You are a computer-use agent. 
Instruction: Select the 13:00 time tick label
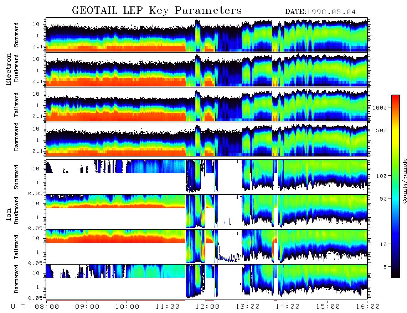click(248, 307)
